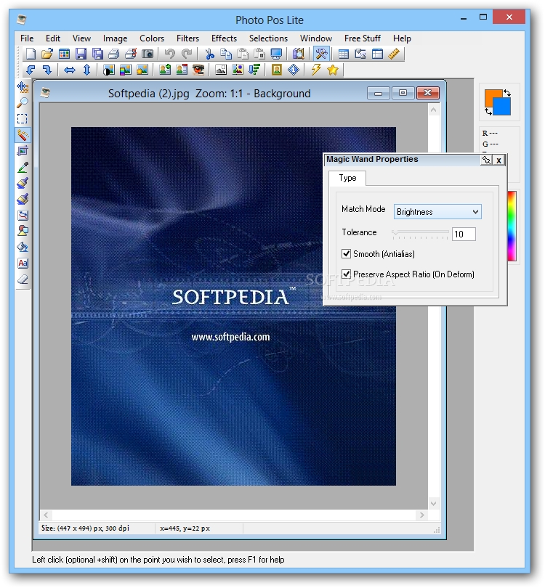Select the Zoom magnifier tool

23,103
